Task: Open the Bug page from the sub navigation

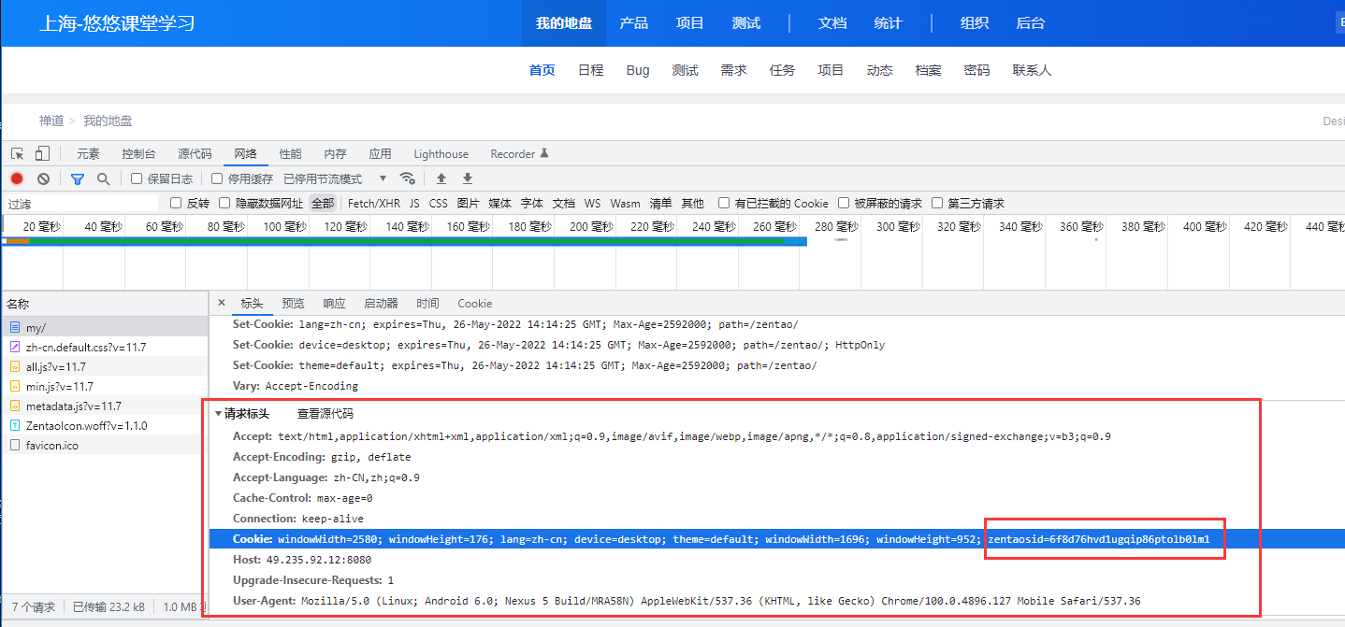Action: 637,70
